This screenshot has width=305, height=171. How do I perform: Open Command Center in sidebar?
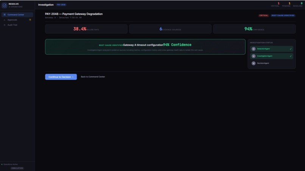[x=17, y=15]
